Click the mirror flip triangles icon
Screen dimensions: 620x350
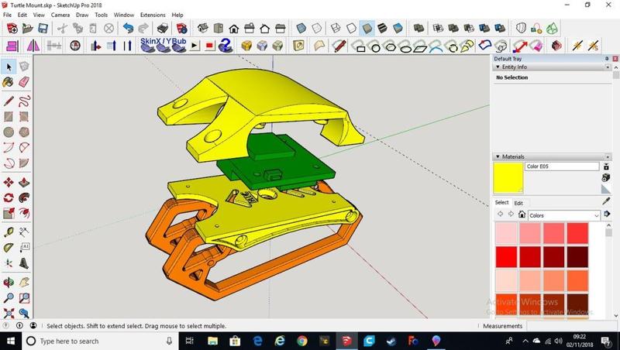33,46
